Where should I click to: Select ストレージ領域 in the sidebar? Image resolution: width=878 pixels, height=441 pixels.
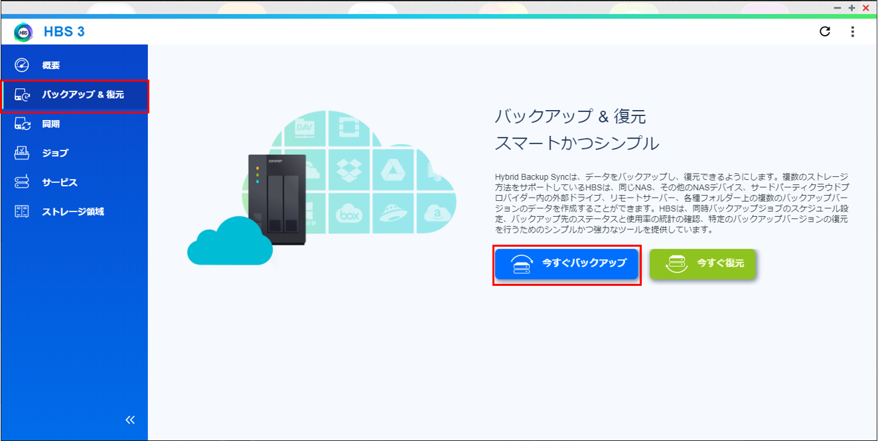coord(73,212)
